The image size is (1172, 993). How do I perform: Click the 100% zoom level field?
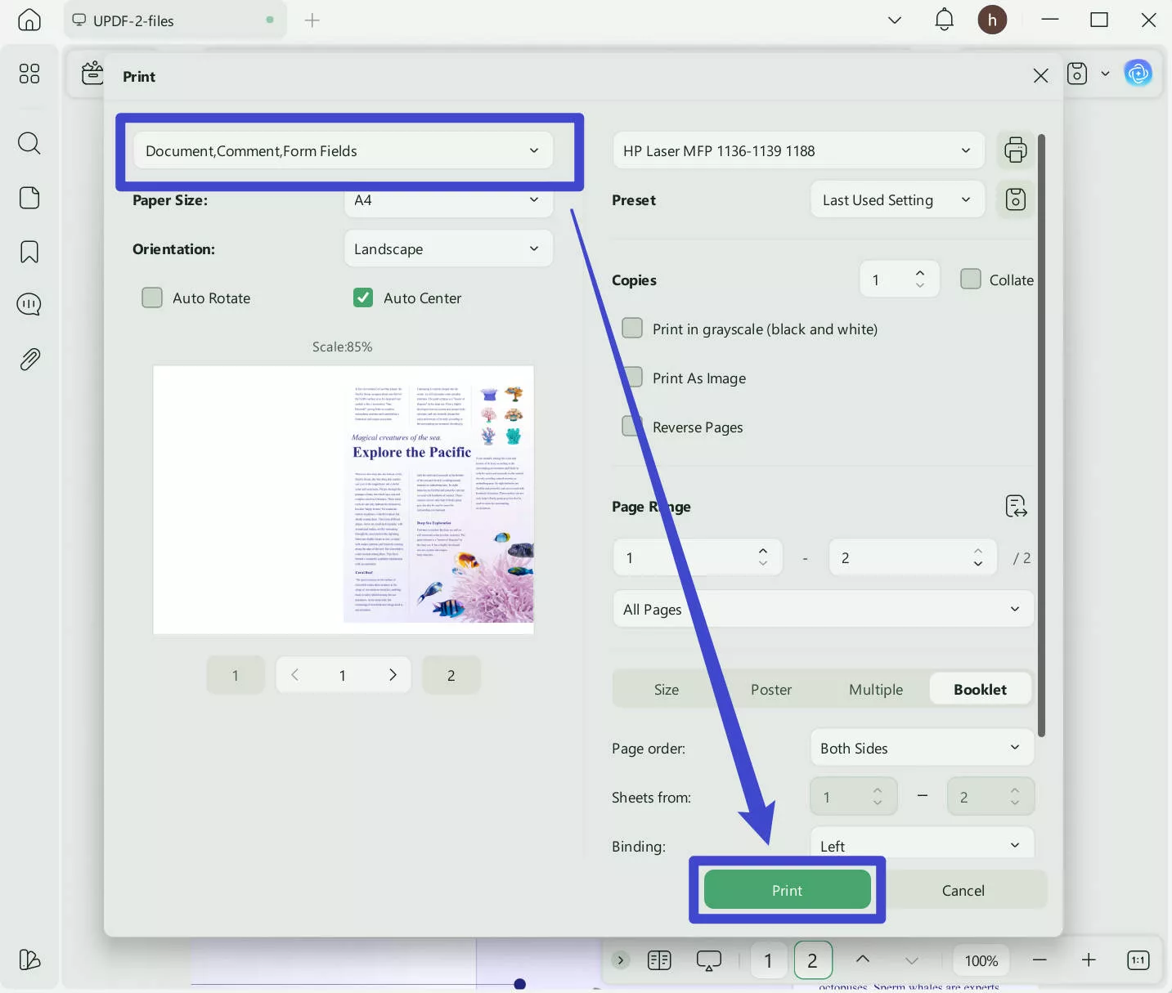pyautogui.click(x=981, y=960)
